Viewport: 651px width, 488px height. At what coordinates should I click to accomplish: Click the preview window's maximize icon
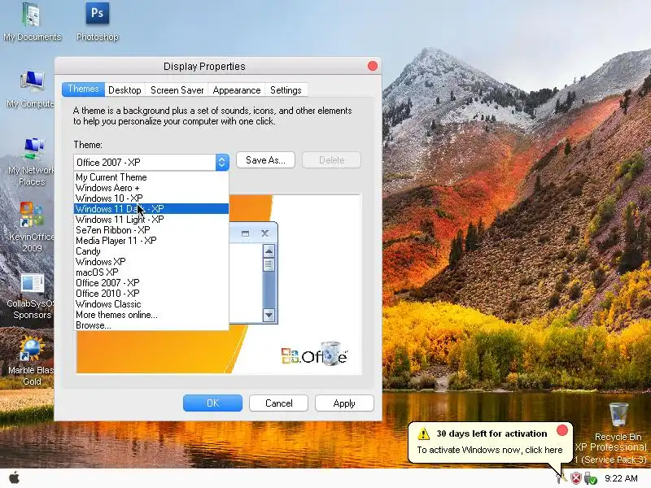pos(246,233)
